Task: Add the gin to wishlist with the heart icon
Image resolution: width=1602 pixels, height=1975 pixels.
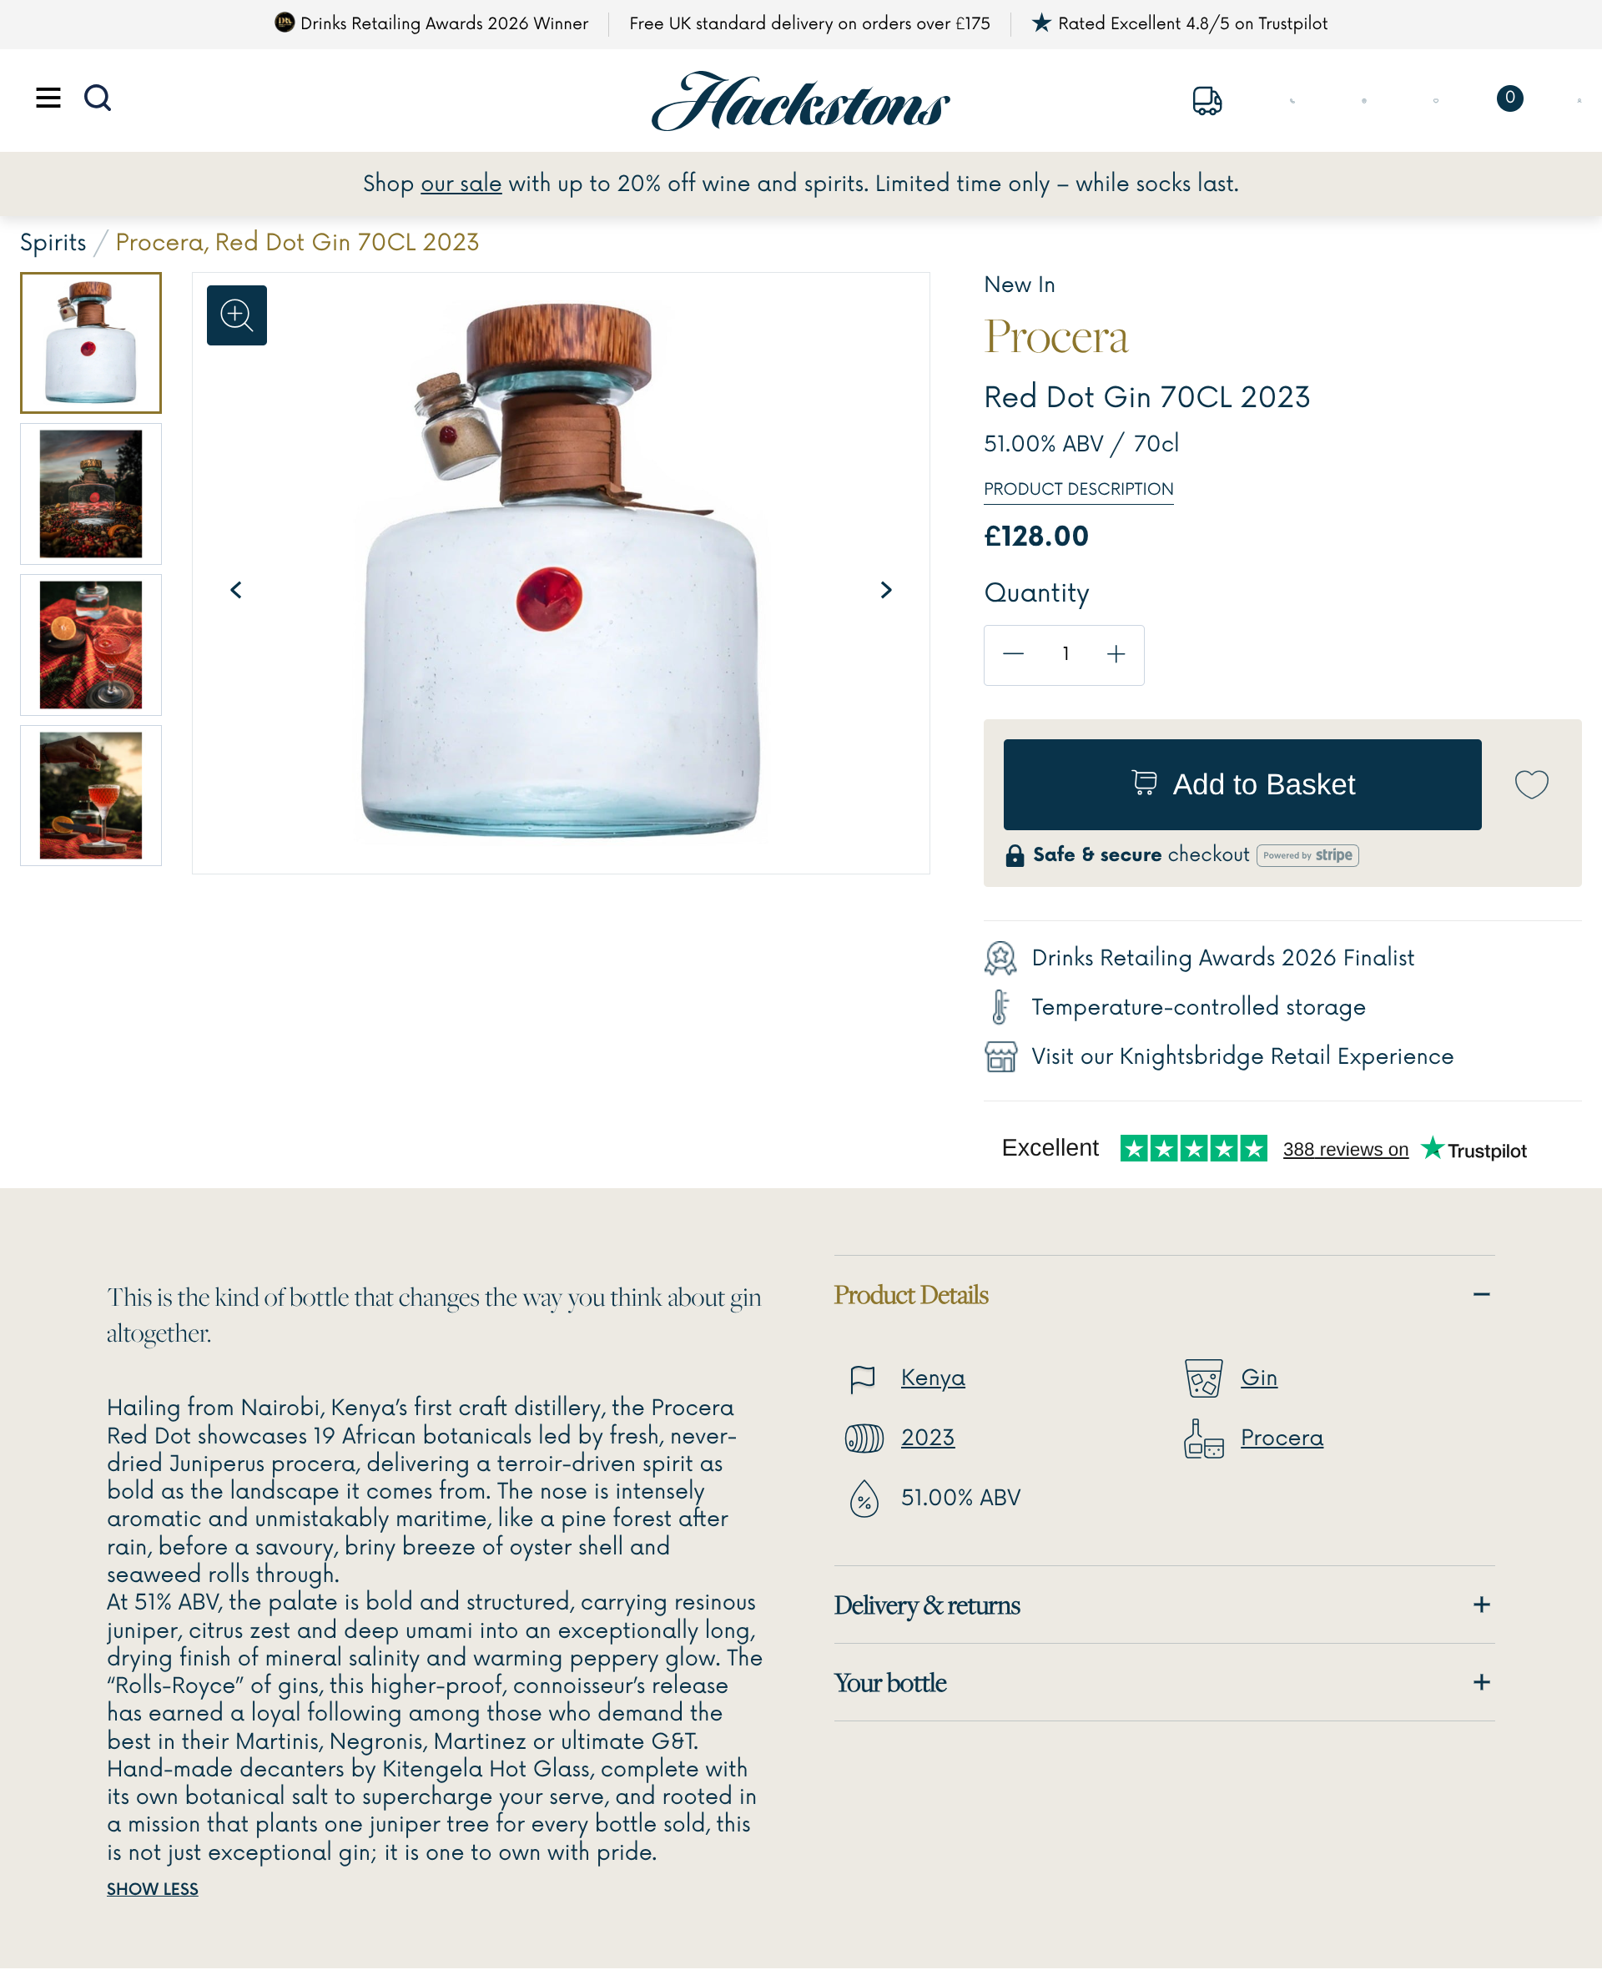Action: (1531, 784)
